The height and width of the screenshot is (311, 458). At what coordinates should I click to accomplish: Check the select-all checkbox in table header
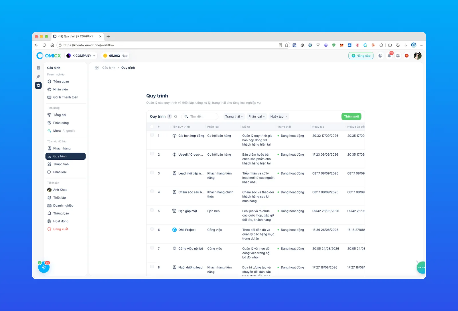tap(152, 127)
